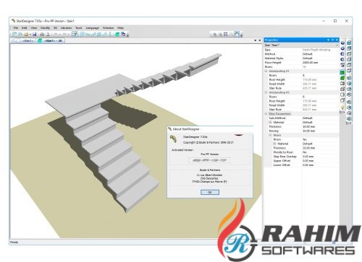The image size is (362, 262).
Task: Click the topmost blue sphere view icon
Action: (342, 43)
